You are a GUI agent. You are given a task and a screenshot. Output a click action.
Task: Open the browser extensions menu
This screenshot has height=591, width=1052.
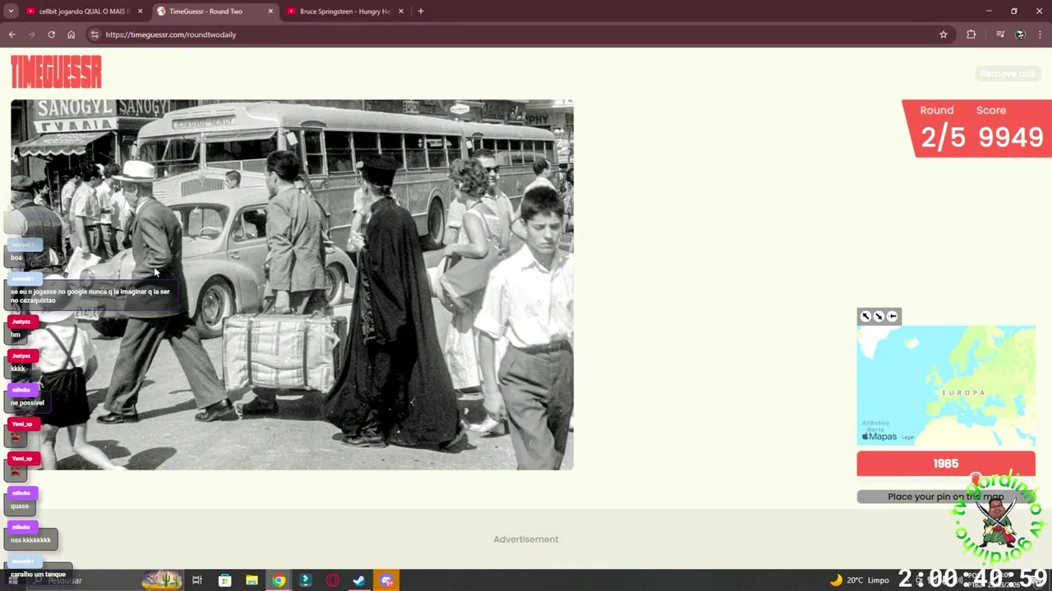coord(971,34)
